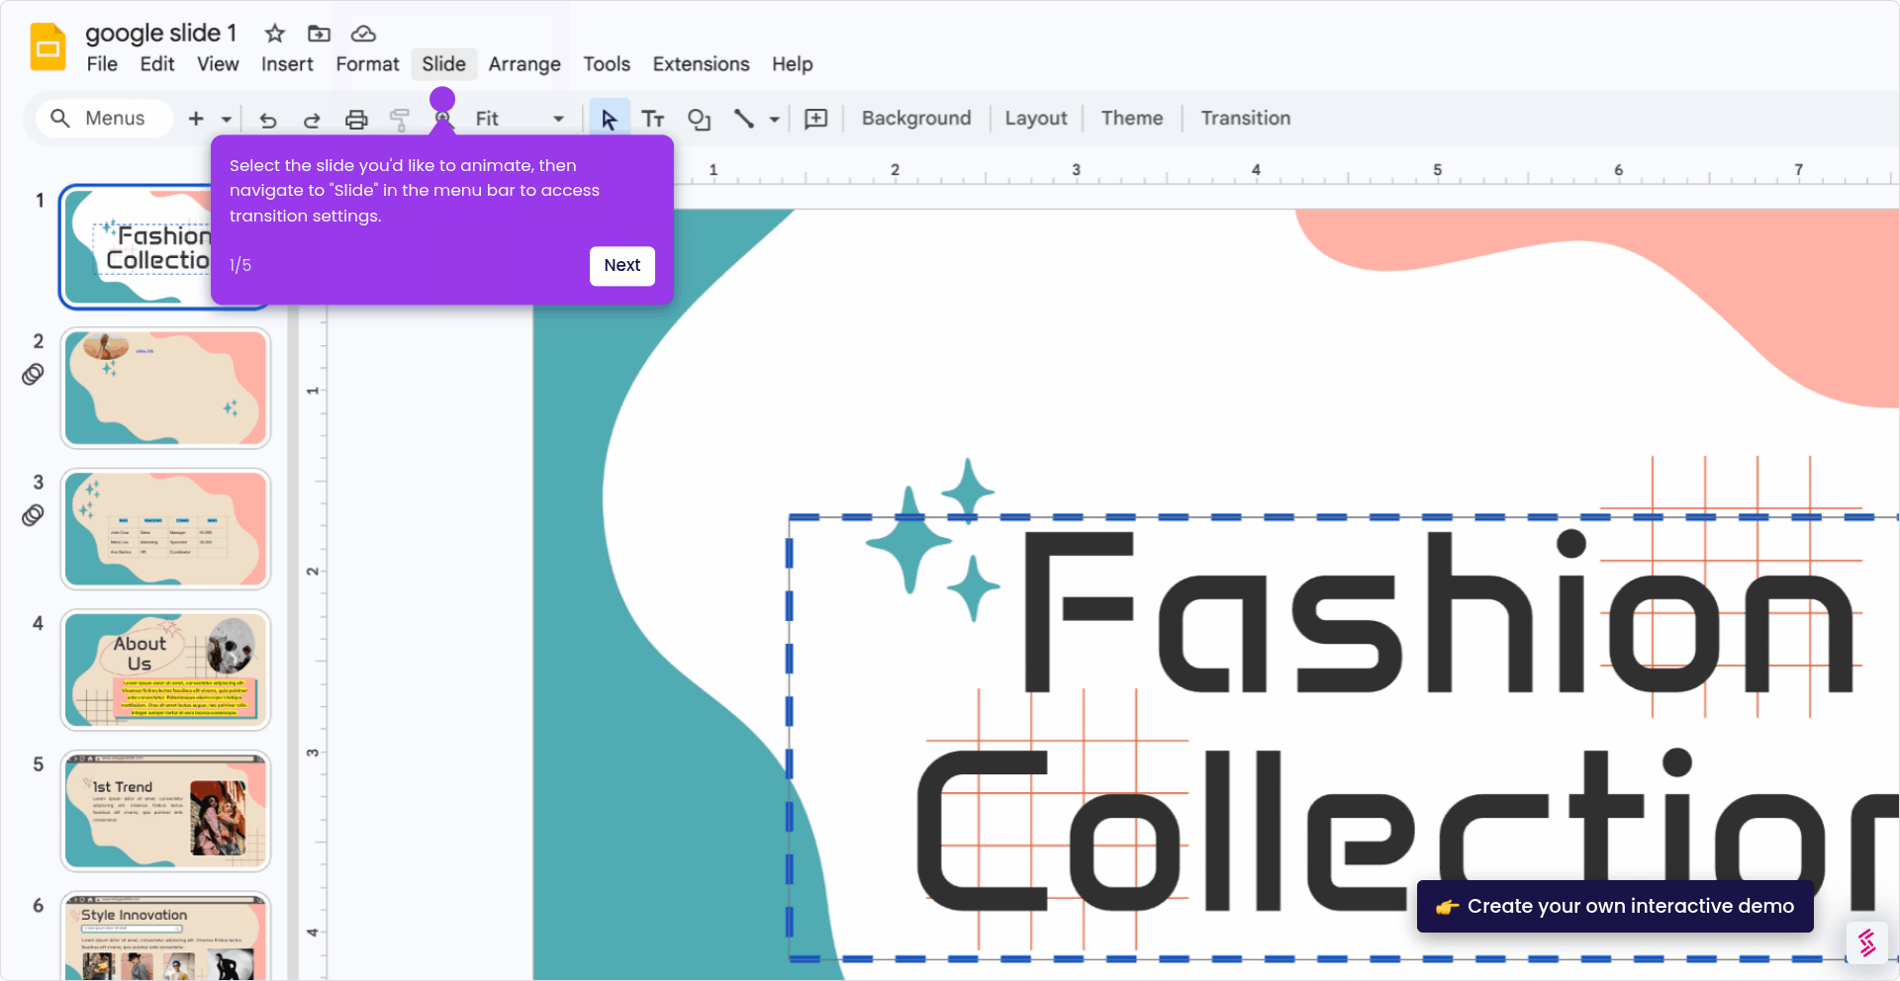Expand the line tool options arrow
The height and width of the screenshot is (981, 1900).
[775, 120]
